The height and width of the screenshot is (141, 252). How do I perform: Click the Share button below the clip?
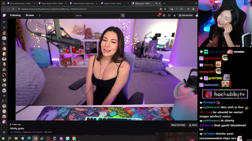click(193, 125)
